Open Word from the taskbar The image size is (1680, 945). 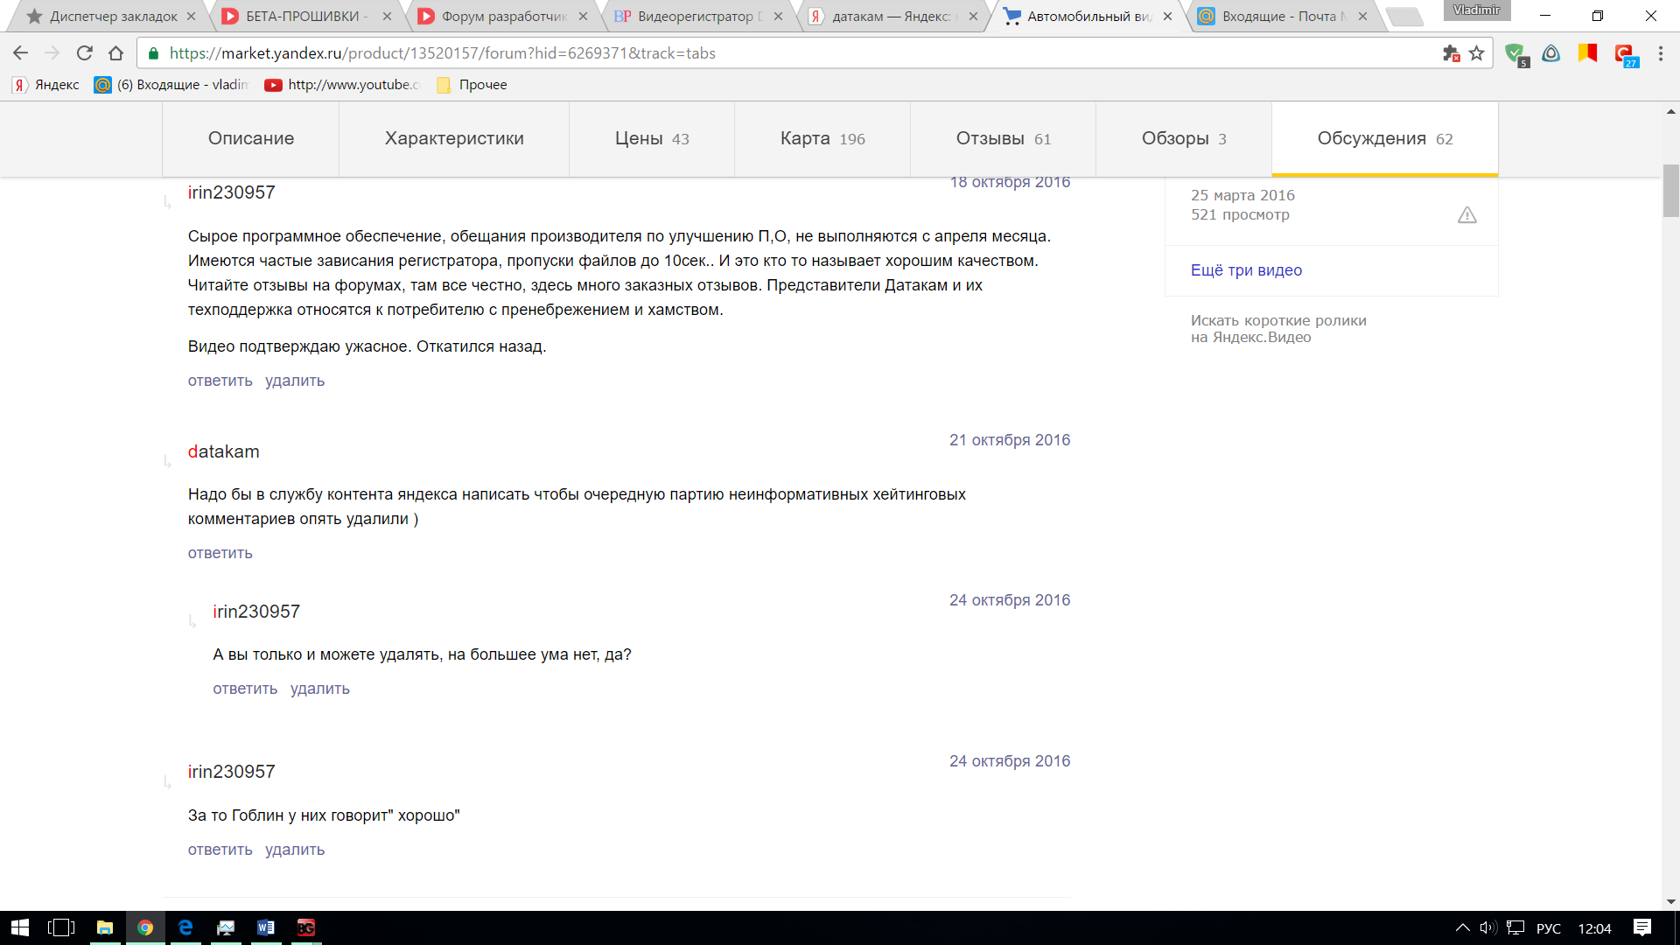(x=266, y=927)
